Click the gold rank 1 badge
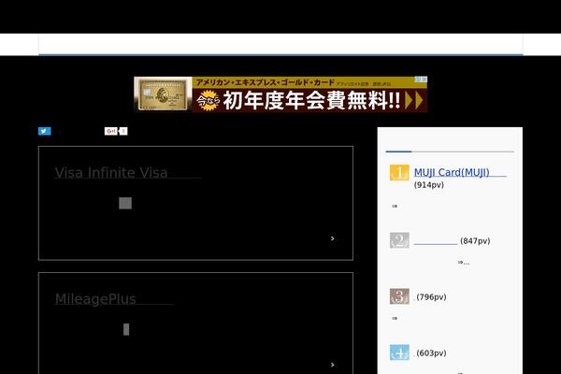Screen dimensions: 561x374 pos(399,172)
